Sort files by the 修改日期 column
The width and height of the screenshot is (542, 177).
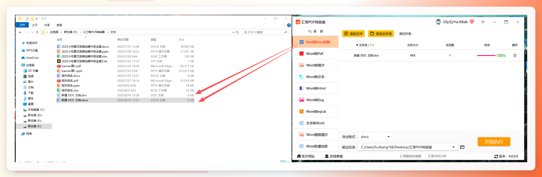coord(123,40)
